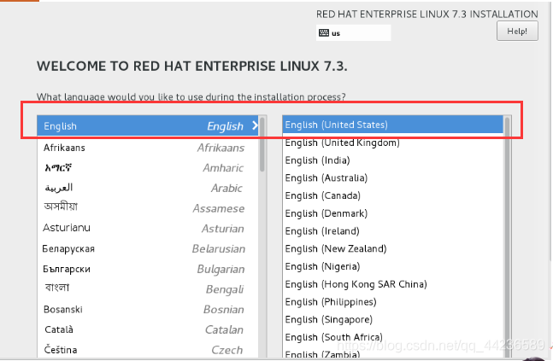Pick the Bengali language

click(x=148, y=288)
